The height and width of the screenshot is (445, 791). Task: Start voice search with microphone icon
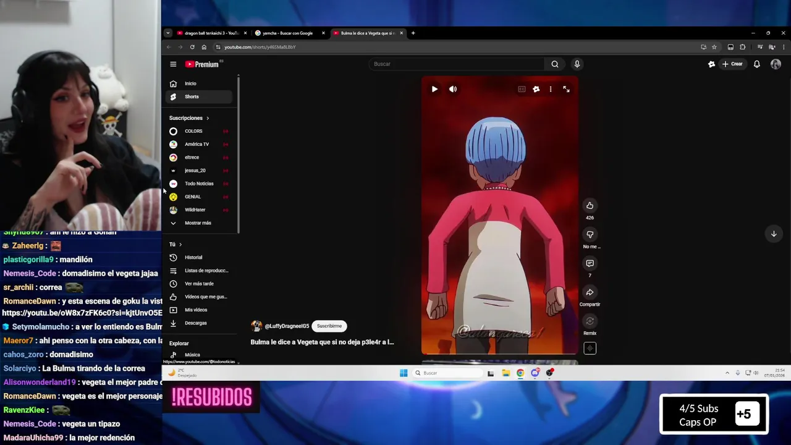pos(577,64)
